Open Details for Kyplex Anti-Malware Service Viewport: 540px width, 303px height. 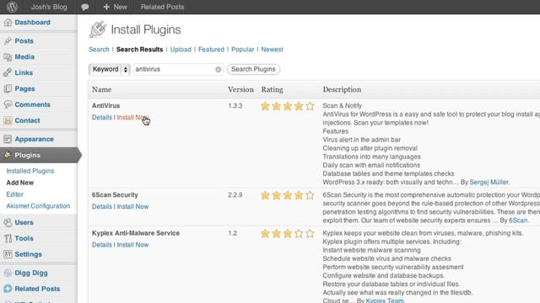click(x=102, y=245)
